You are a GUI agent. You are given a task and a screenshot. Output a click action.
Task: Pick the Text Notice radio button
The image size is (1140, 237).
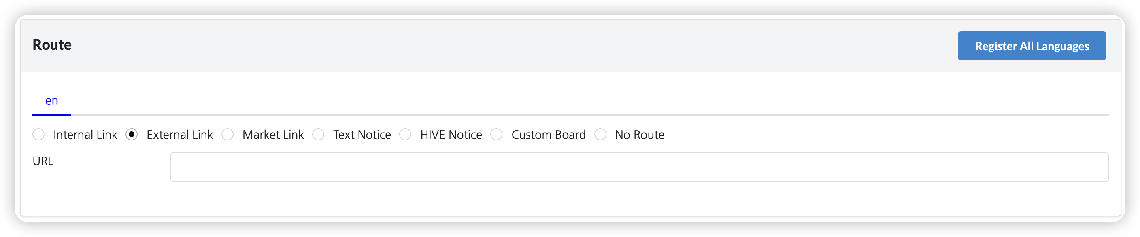tap(318, 134)
